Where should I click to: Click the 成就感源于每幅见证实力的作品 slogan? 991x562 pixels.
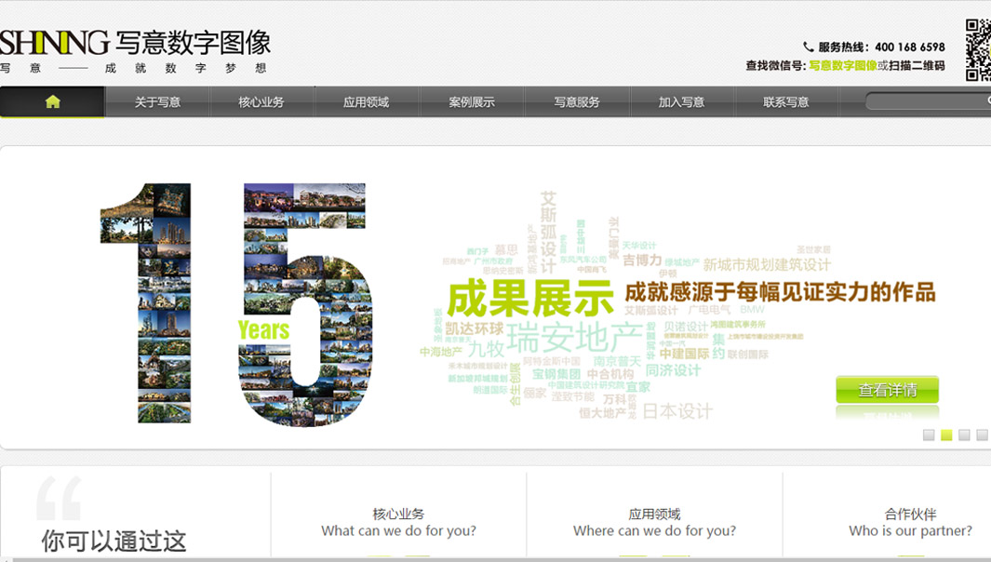click(x=780, y=292)
